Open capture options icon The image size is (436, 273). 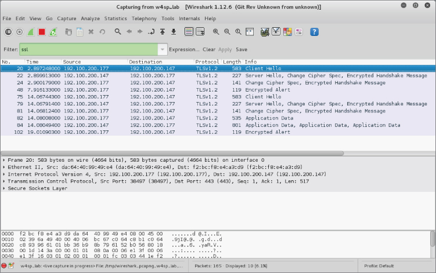[x=20, y=32]
